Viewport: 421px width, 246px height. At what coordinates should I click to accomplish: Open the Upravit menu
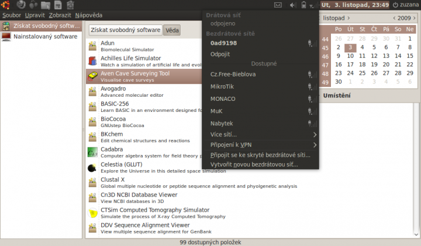(35, 15)
